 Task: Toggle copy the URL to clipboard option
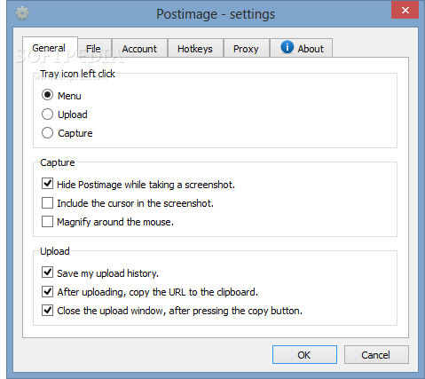point(47,292)
